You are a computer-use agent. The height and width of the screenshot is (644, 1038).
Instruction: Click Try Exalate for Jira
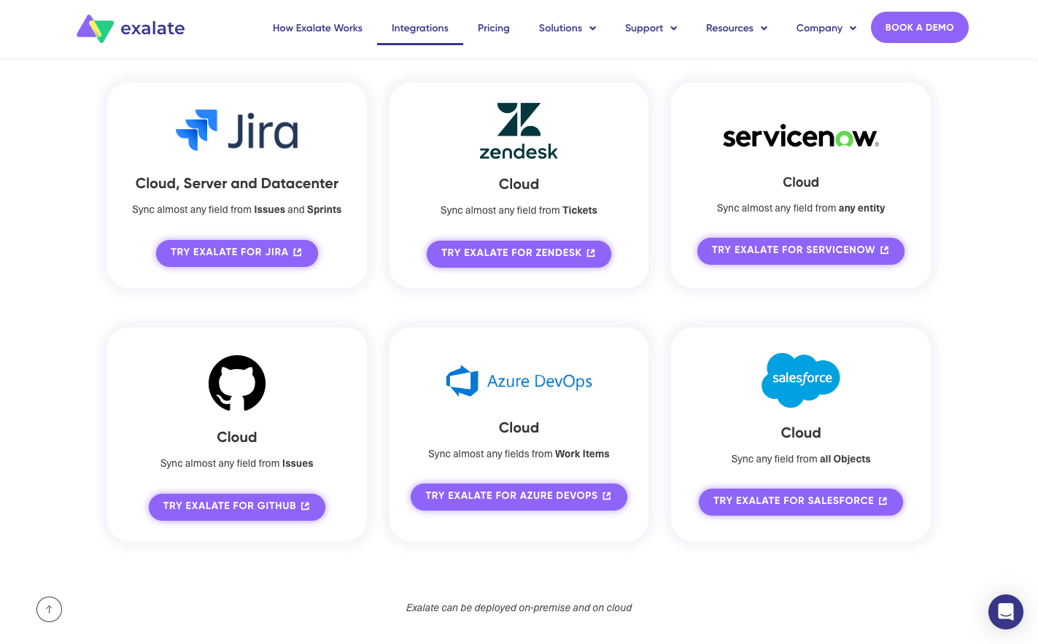pyautogui.click(x=237, y=252)
